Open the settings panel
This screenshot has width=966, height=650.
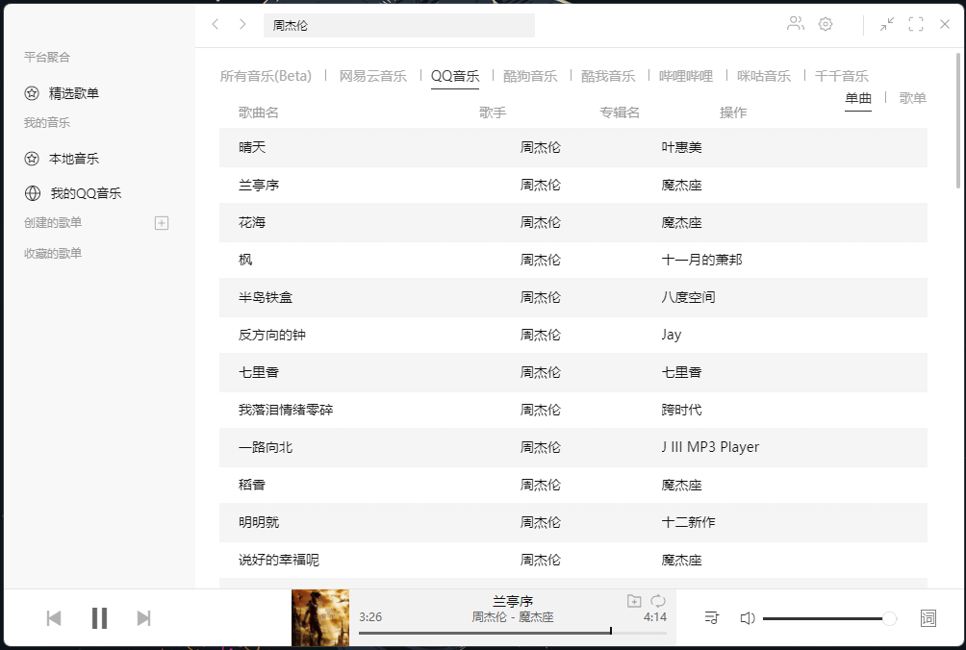[825, 24]
